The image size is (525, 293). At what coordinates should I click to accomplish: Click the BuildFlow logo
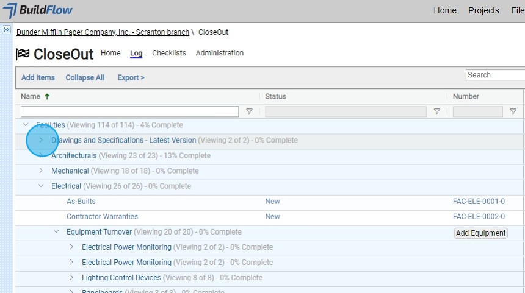[x=37, y=10]
